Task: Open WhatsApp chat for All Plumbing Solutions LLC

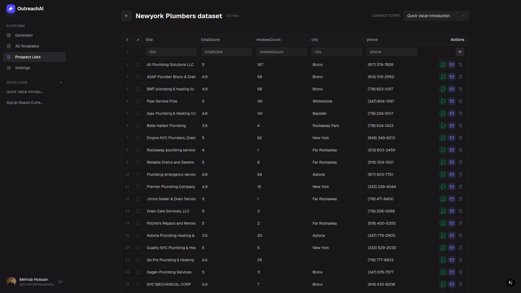Action: tap(443, 65)
